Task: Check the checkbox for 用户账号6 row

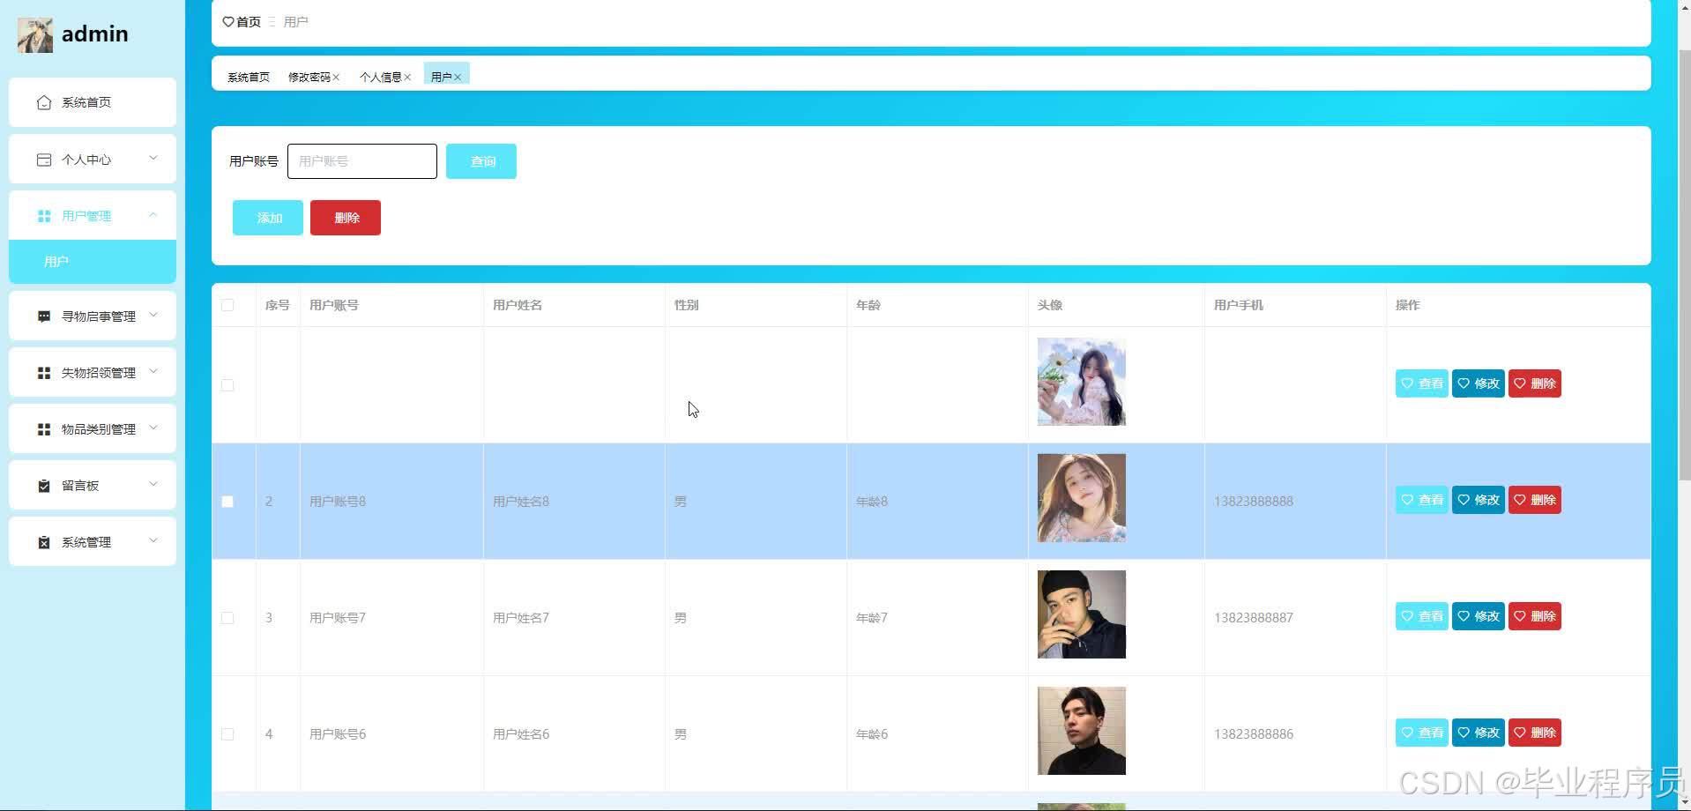Action: point(227,734)
